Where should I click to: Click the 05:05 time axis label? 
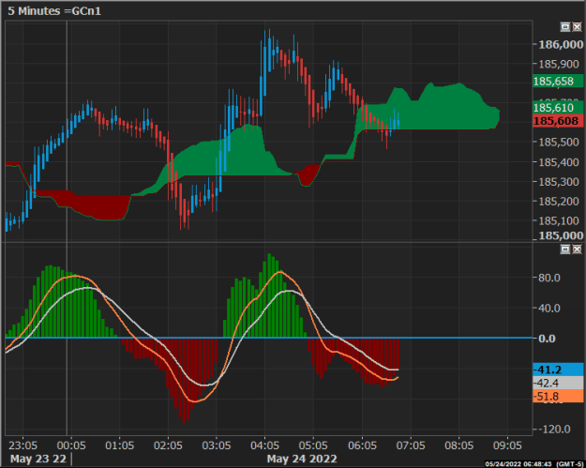313,445
